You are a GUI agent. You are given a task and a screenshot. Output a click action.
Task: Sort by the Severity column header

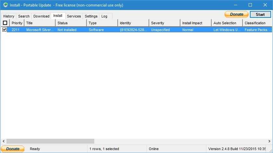coord(164,23)
